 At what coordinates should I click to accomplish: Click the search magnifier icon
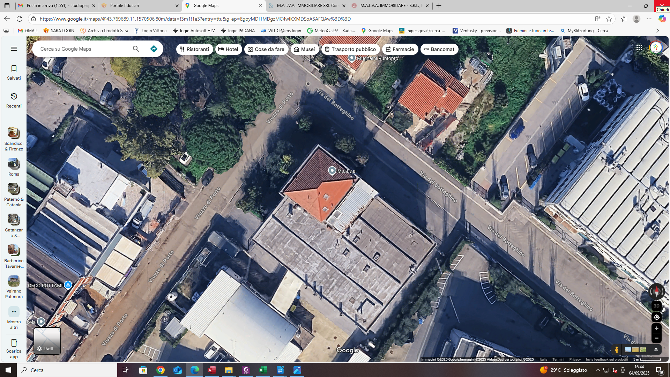(136, 49)
